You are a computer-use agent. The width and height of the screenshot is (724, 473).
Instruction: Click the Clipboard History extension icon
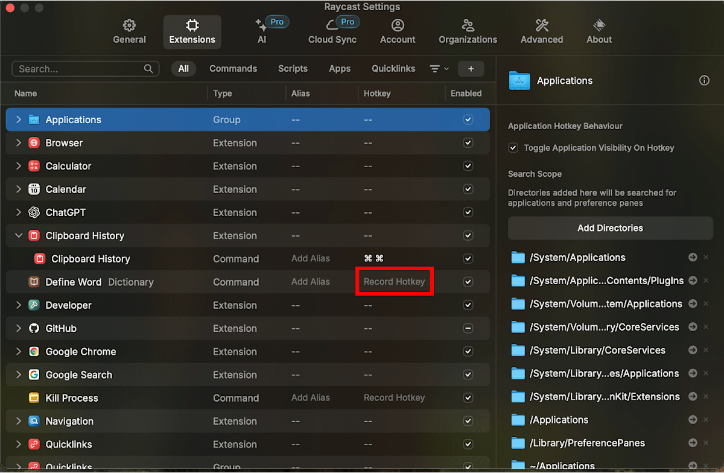pyautogui.click(x=34, y=235)
